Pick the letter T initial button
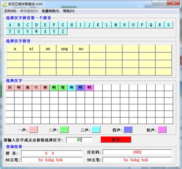The height and width of the screenshot is (169, 182). pyautogui.click(x=10, y=32)
